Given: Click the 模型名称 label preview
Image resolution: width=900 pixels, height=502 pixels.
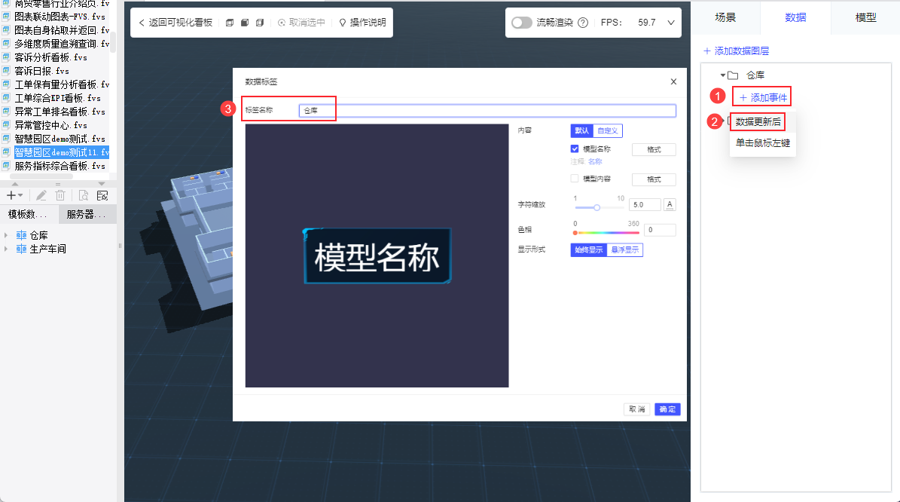Looking at the screenshot, I should tap(377, 256).
